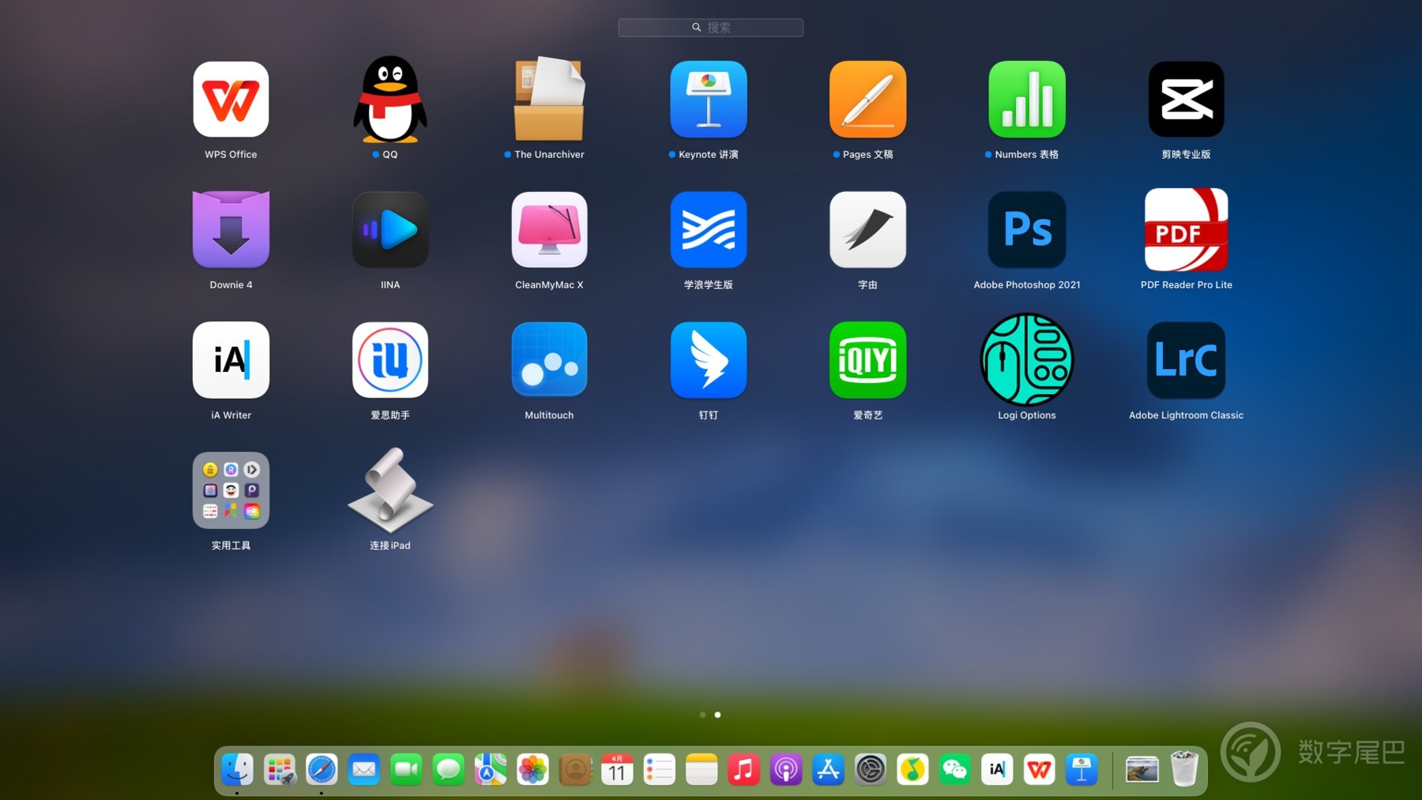Viewport: 1422px width, 800px height.
Task: Launch QQ Music from the Dock
Action: (x=913, y=769)
